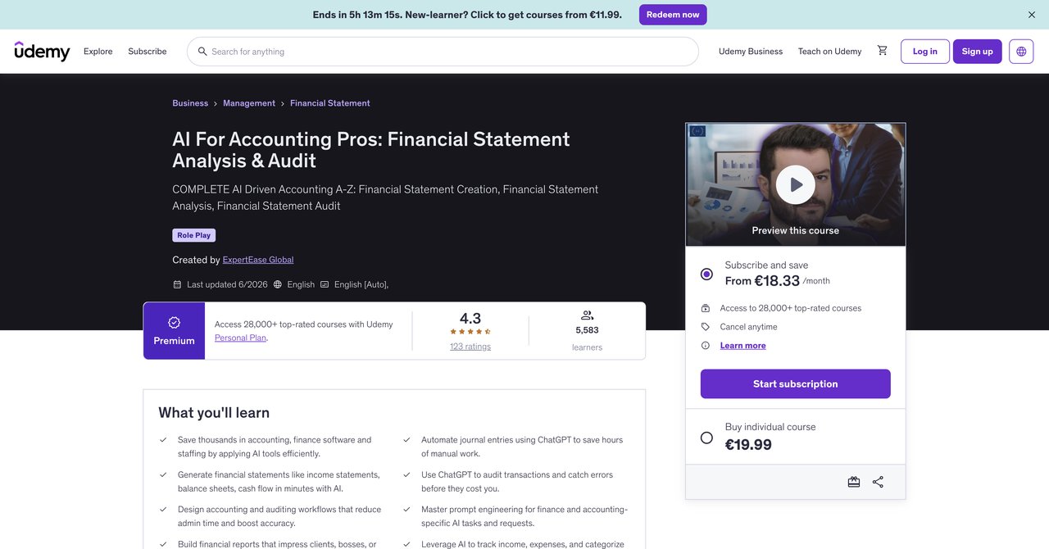Open the Udemy logo home link

click(x=42, y=51)
